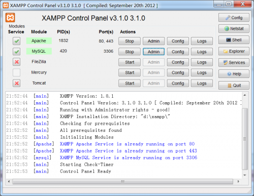Viewport: 254px width, 196px height.
Task: Open the main Config with wrench icon
Action: tap(234, 18)
